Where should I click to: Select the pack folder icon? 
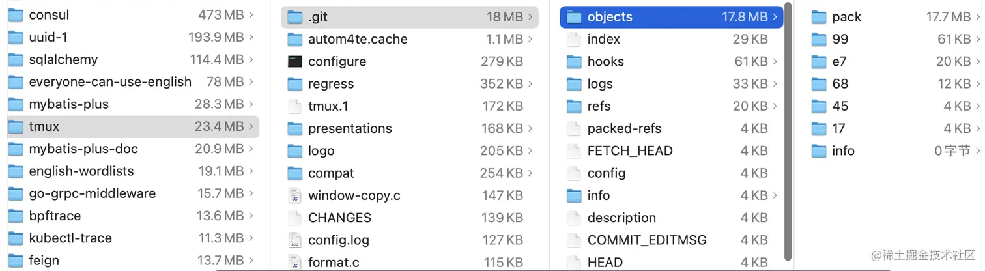pyautogui.click(x=819, y=17)
